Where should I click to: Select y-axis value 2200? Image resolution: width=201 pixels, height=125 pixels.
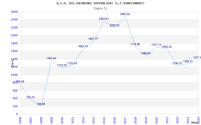pyautogui.click(x=14, y=27)
